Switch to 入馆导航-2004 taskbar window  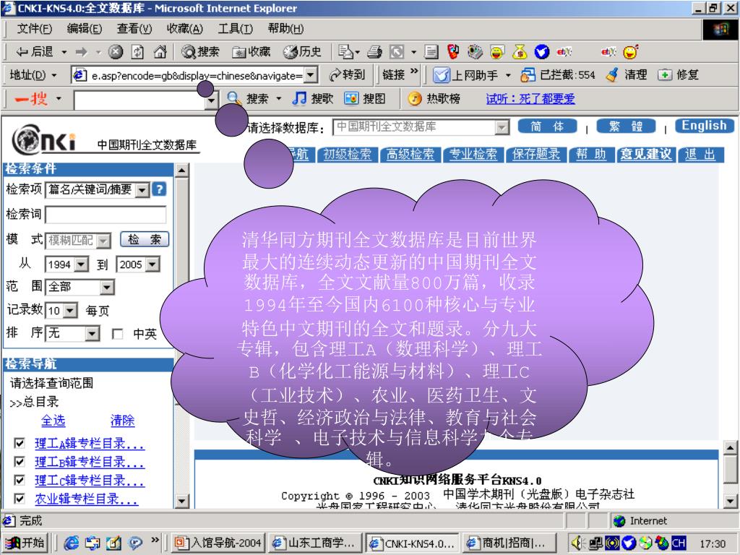pyautogui.click(x=218, y=543)
